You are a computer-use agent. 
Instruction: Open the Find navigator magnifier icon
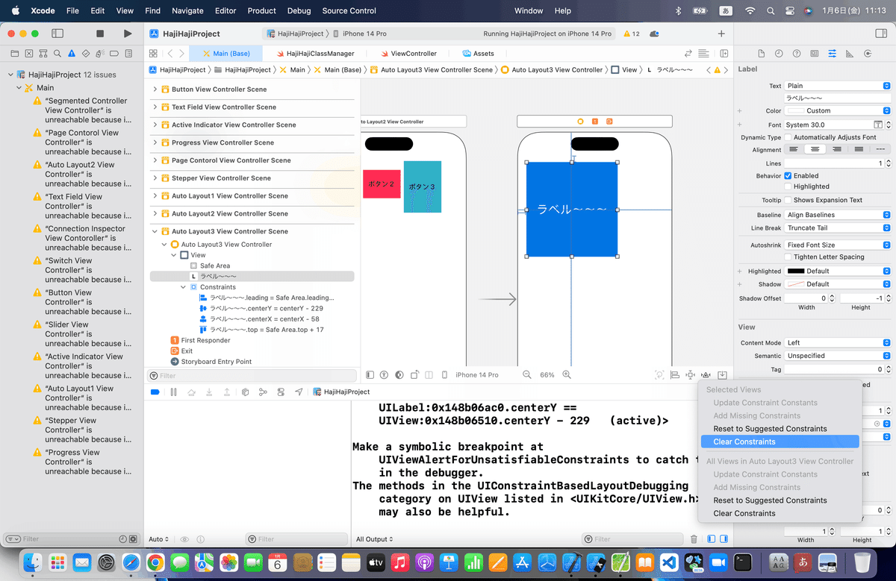click(x=56, y=54)
